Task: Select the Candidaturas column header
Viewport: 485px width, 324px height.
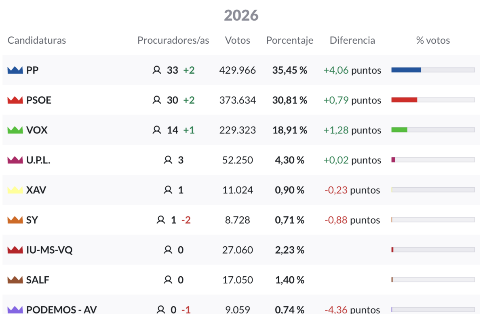Action: coord(37,40)
